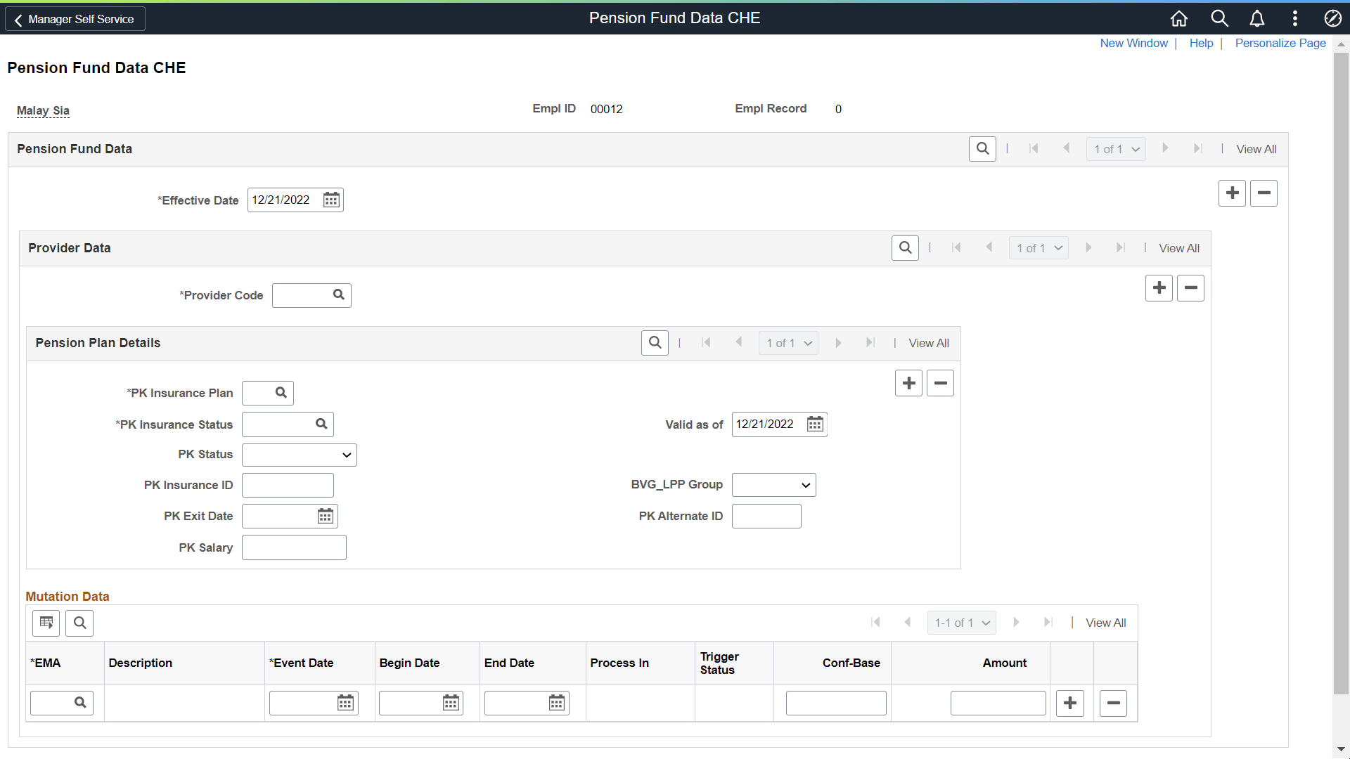
Task: Open PK Insurance Plan lookup icon
Action: (x=281, y=393)
